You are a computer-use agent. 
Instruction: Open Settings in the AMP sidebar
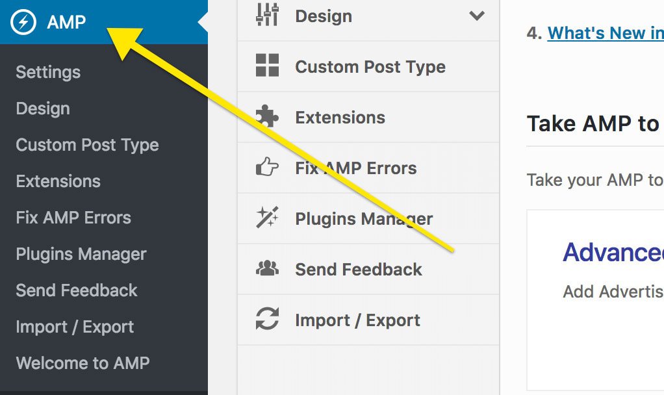tap(48, 72)
